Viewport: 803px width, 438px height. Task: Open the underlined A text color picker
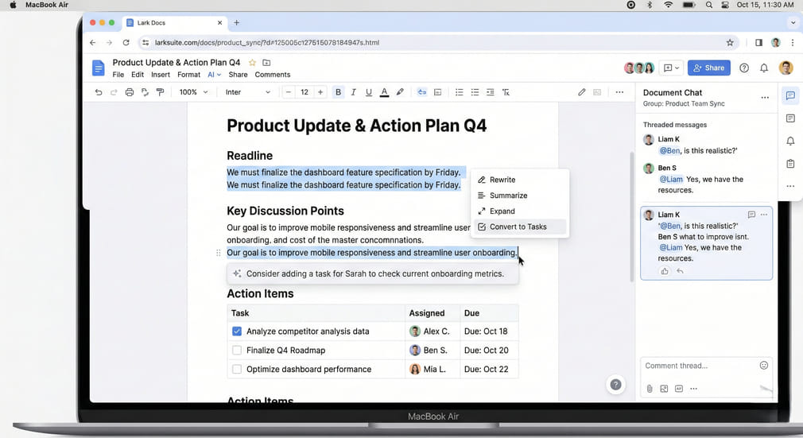pyautogui.click(x=384, y=92)
